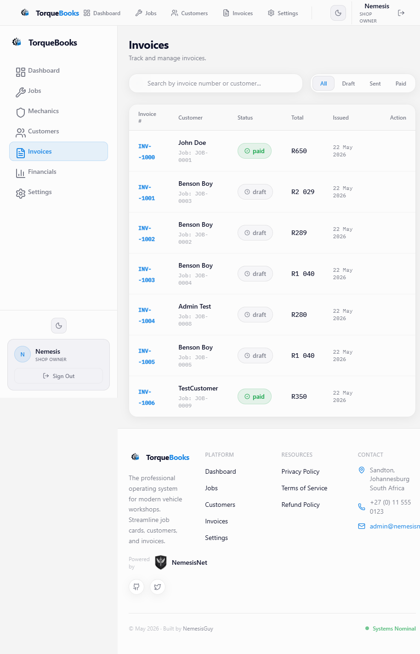The image size is (420, 654).
Task: Open Customers from the top navigation bar
Action: point(189,13)
